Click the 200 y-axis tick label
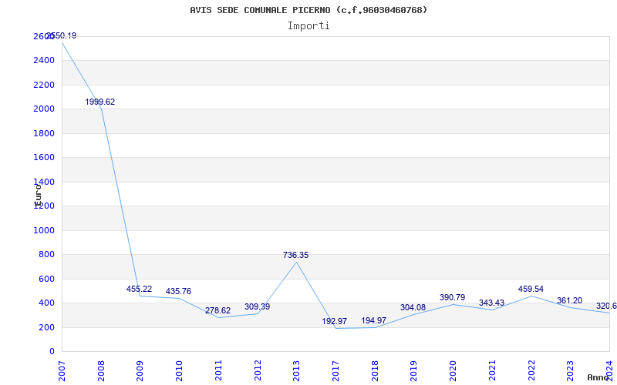Viewport: 617px width, 385px height. pyautogui.click(x=47, y=327)
